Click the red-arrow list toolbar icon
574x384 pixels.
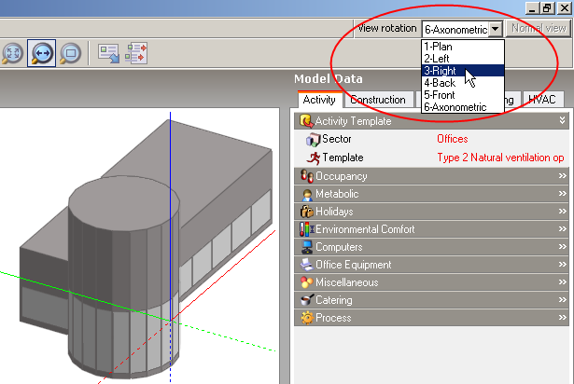click(x=137, y=52)
